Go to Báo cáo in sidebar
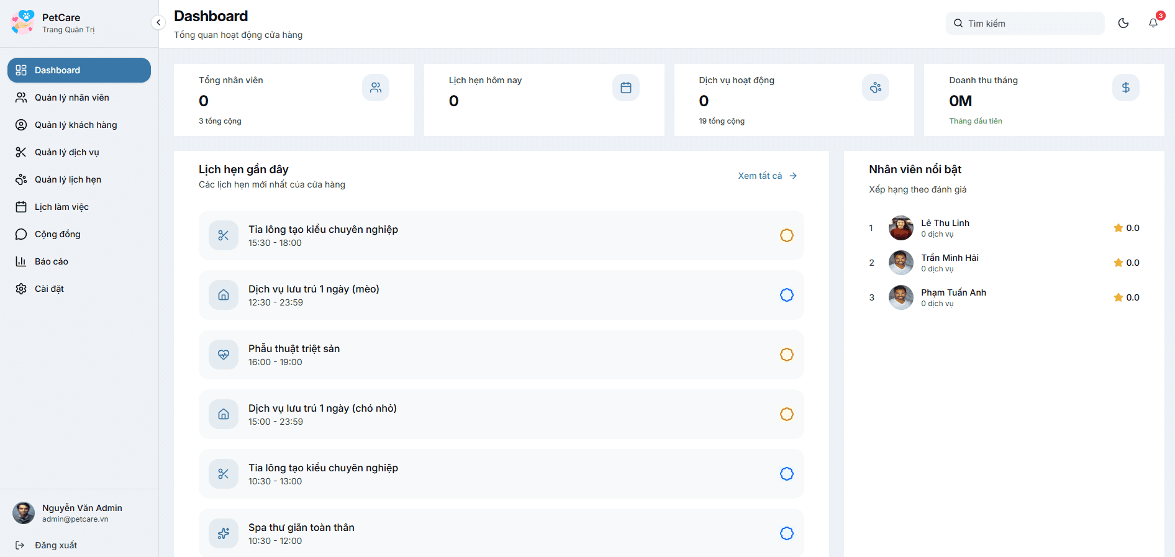This screenshot has height=557, width=1175. [x=51, y=261]
